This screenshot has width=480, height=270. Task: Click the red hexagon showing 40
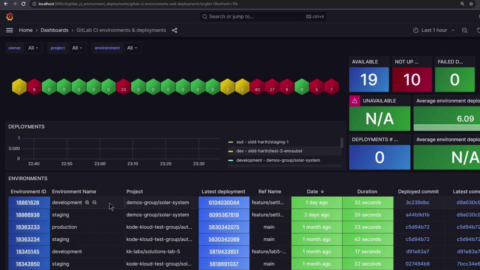click(x=257, y=87)
